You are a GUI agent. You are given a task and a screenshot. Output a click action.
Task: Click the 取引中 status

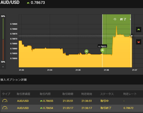[x=105, y=101]
